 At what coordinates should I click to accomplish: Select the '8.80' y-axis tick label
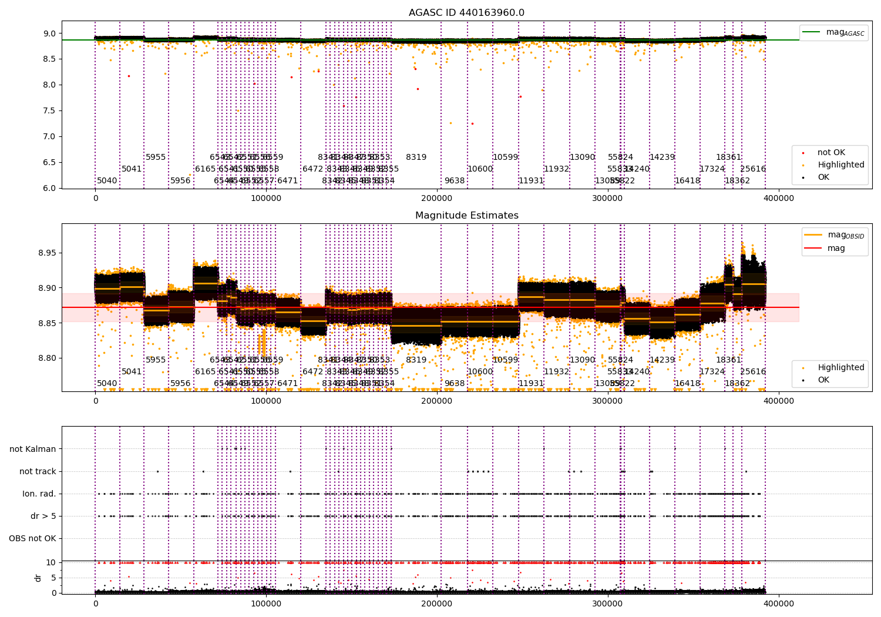click(x=47, y=358)
